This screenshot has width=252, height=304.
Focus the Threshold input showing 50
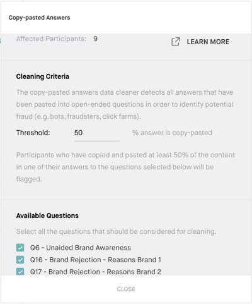(x=97, y=133)
